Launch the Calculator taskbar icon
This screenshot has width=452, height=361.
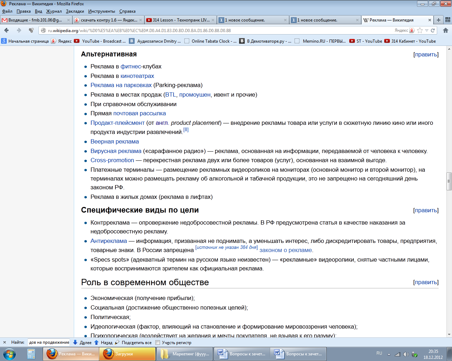[31, 354]
